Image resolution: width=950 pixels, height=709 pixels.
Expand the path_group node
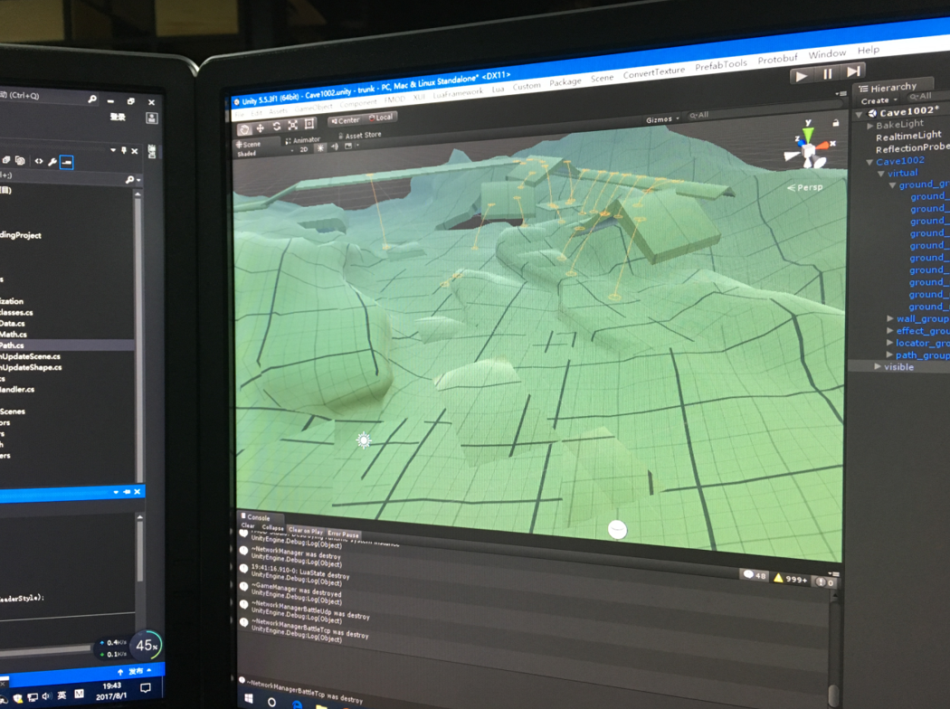click(x=889, y=354)
